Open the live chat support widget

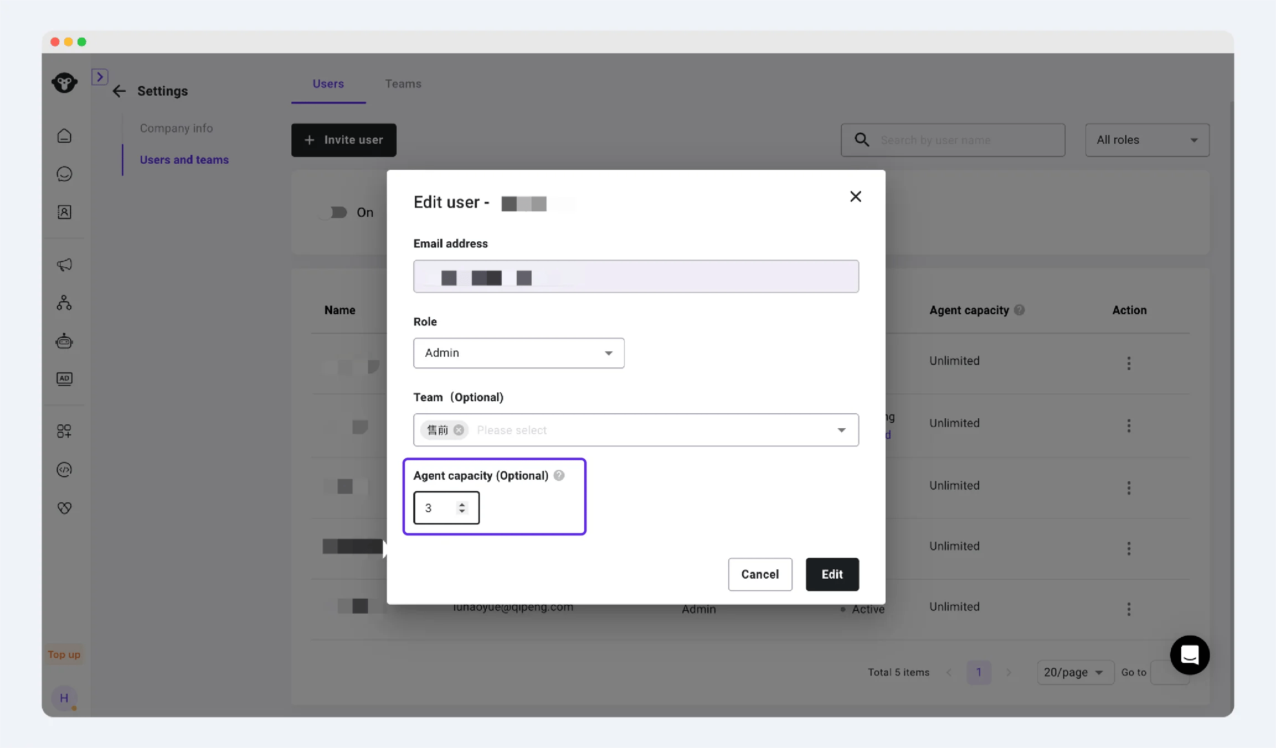(x=1190, y=655)
